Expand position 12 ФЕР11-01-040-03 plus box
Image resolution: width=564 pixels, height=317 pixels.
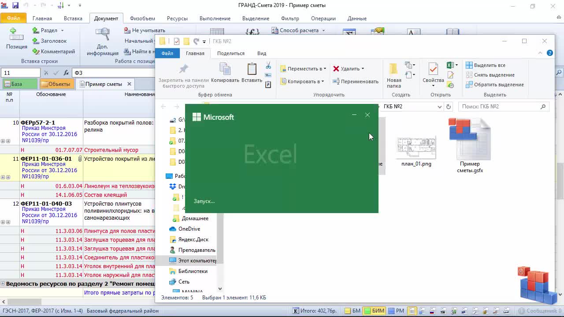(3, 222)
